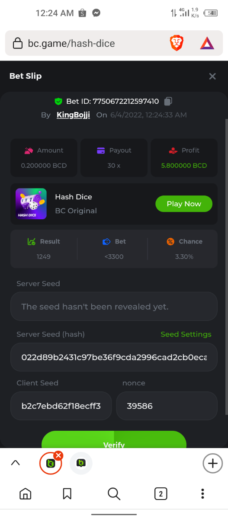Image resolution: width=228 pixels, height=519 pixels.
Task: Close the active BC.Game tab
Action: [x=58, y=455]
